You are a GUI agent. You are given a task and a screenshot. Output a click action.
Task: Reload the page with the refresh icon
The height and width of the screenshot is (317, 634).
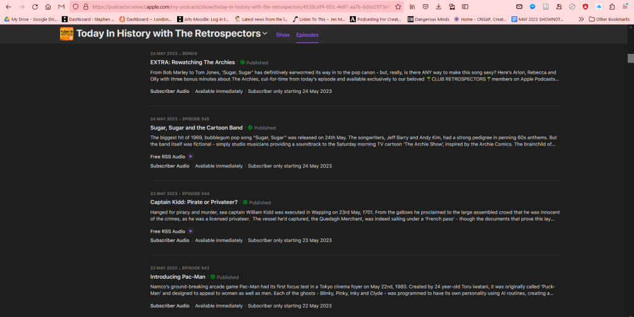[35, 7]
